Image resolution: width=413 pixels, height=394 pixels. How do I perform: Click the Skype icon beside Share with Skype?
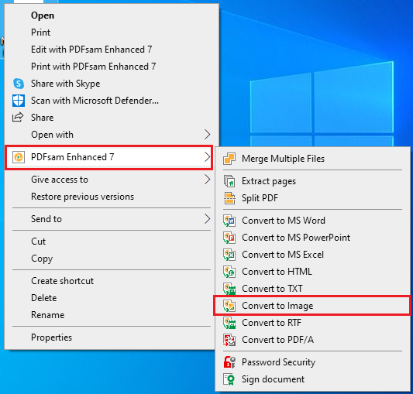(19, 84)
